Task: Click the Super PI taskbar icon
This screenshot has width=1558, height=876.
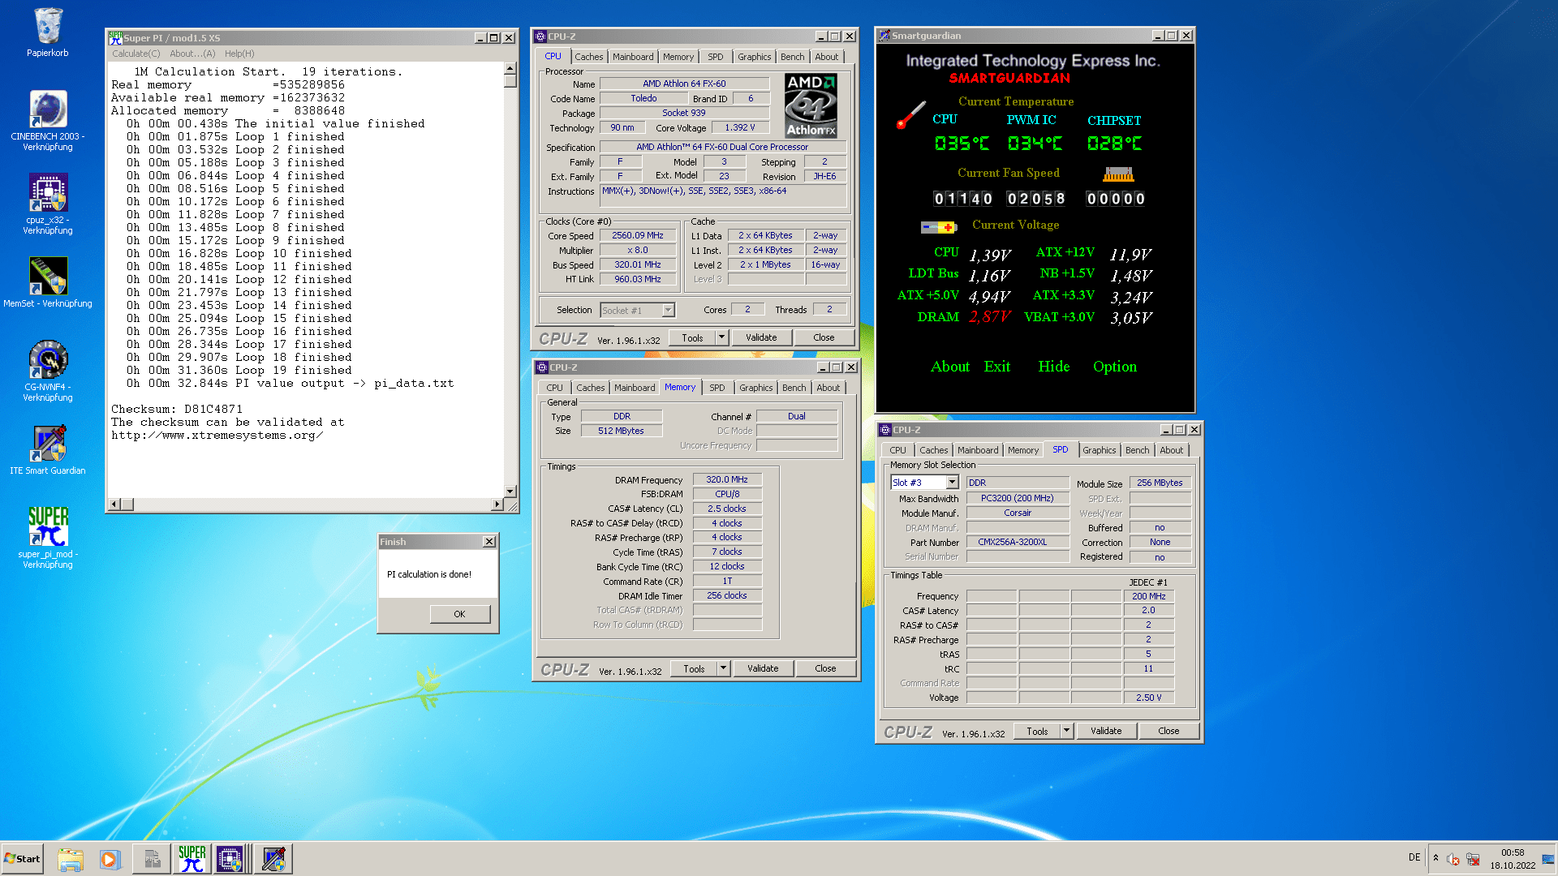Action: (192, 859)
